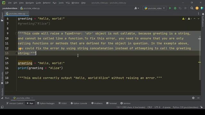Open the File menu
This screenshot has height=115, width=205.
(x=10, y=3)
